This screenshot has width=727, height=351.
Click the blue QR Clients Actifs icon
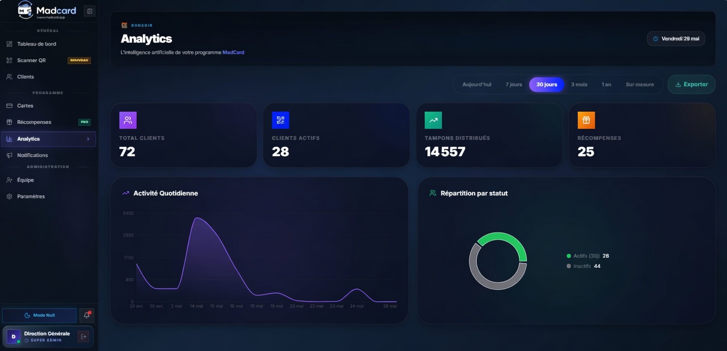tap(281, 120)
